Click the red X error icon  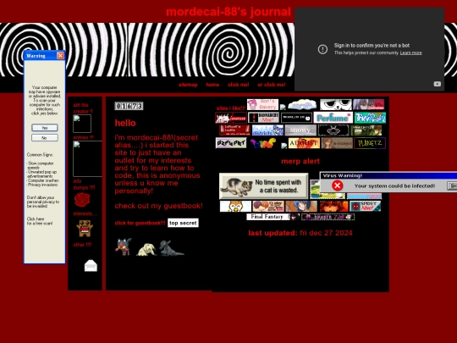click(337, 185)
